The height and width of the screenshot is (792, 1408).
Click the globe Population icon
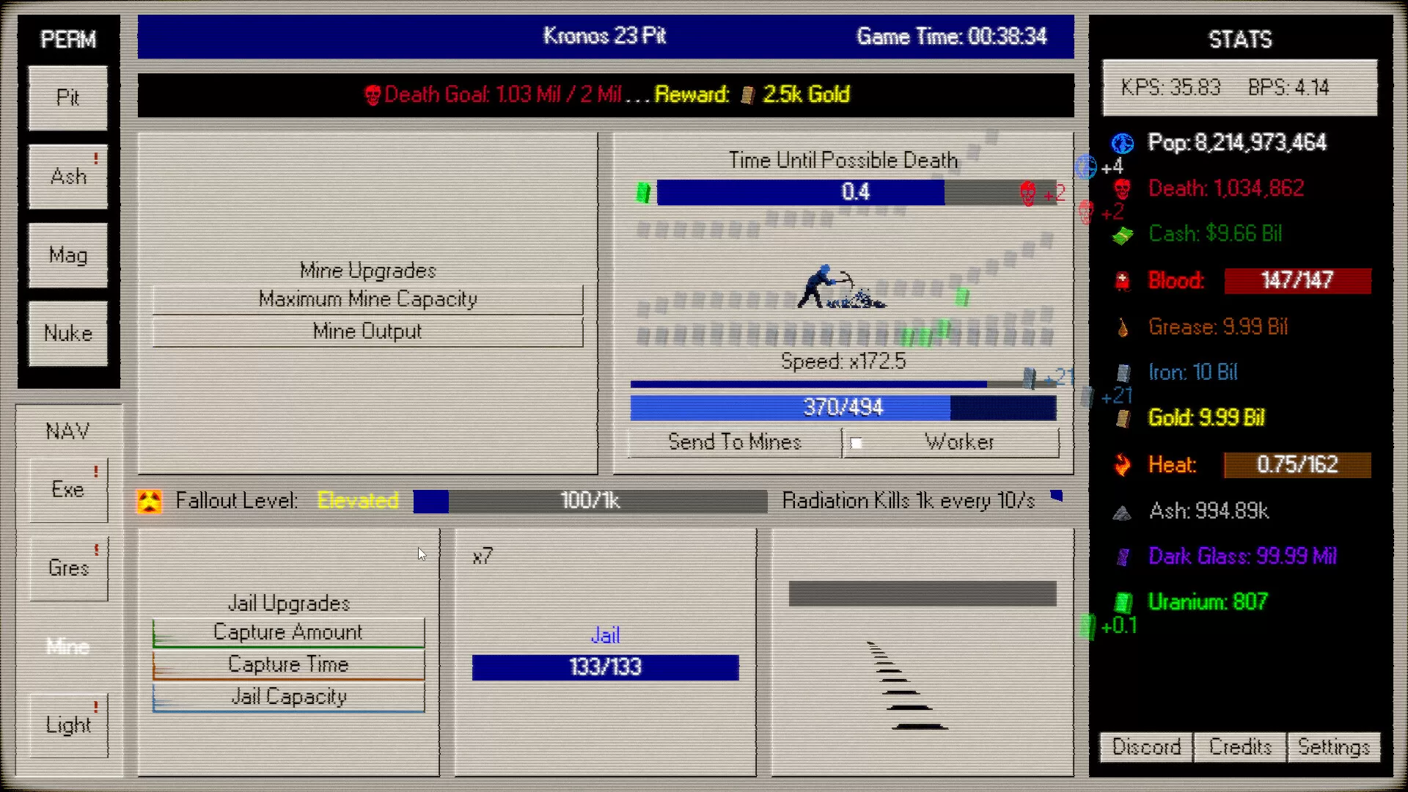pos(1122,143)
